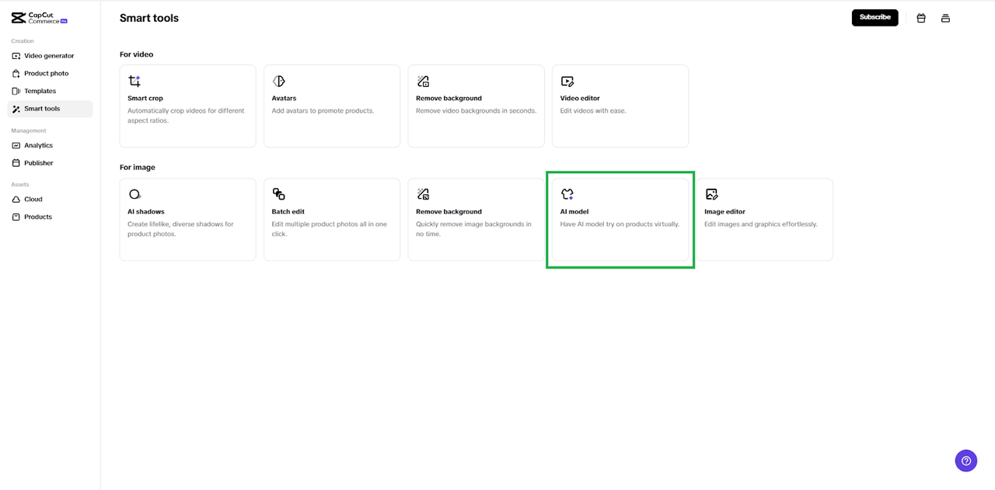Click the Analytics sidebar icon
The image size is (995, 490).
click(x=16, y=145)
